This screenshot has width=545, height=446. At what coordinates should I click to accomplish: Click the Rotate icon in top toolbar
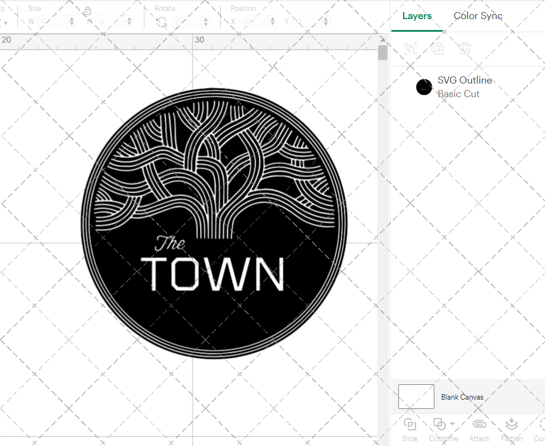point(161,22)
